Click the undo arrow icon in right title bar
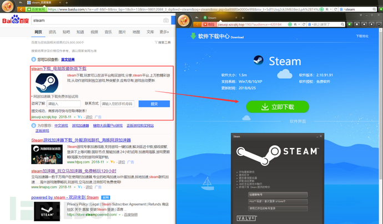 pos(197,18)
